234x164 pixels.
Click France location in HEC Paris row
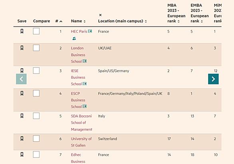[103, 31]
